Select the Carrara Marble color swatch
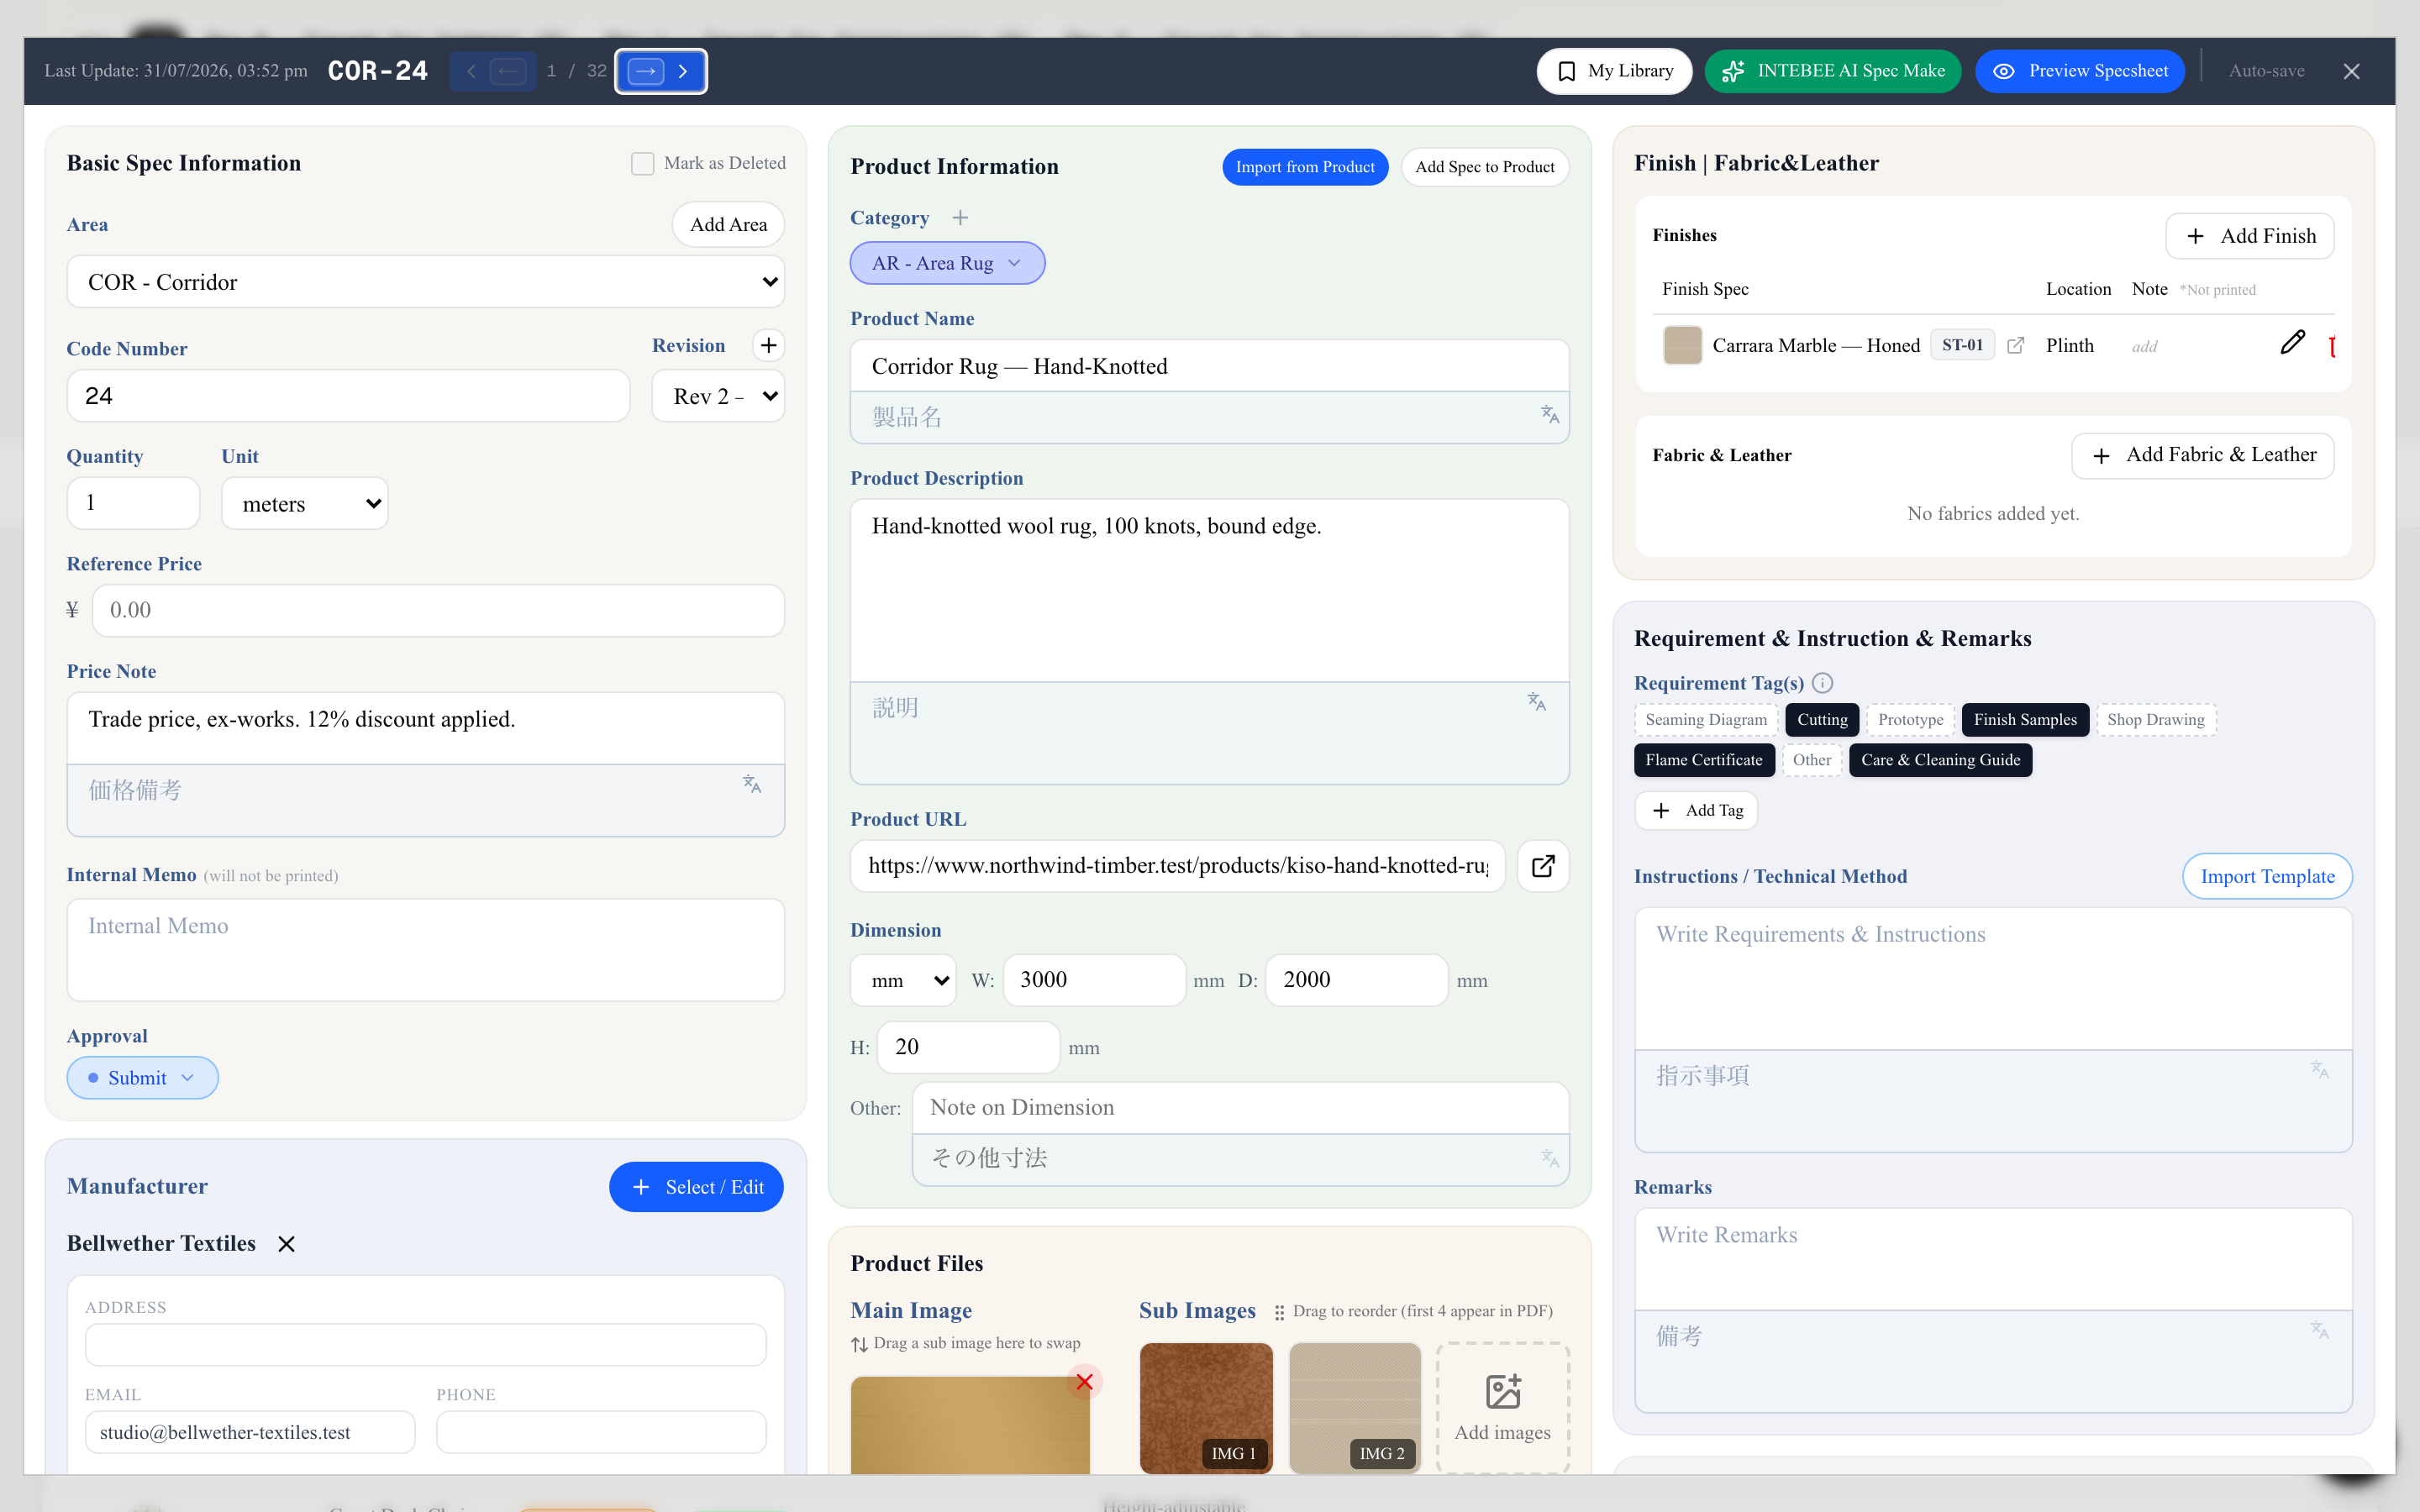The image size is (2420, 1512). (1682, 345)
